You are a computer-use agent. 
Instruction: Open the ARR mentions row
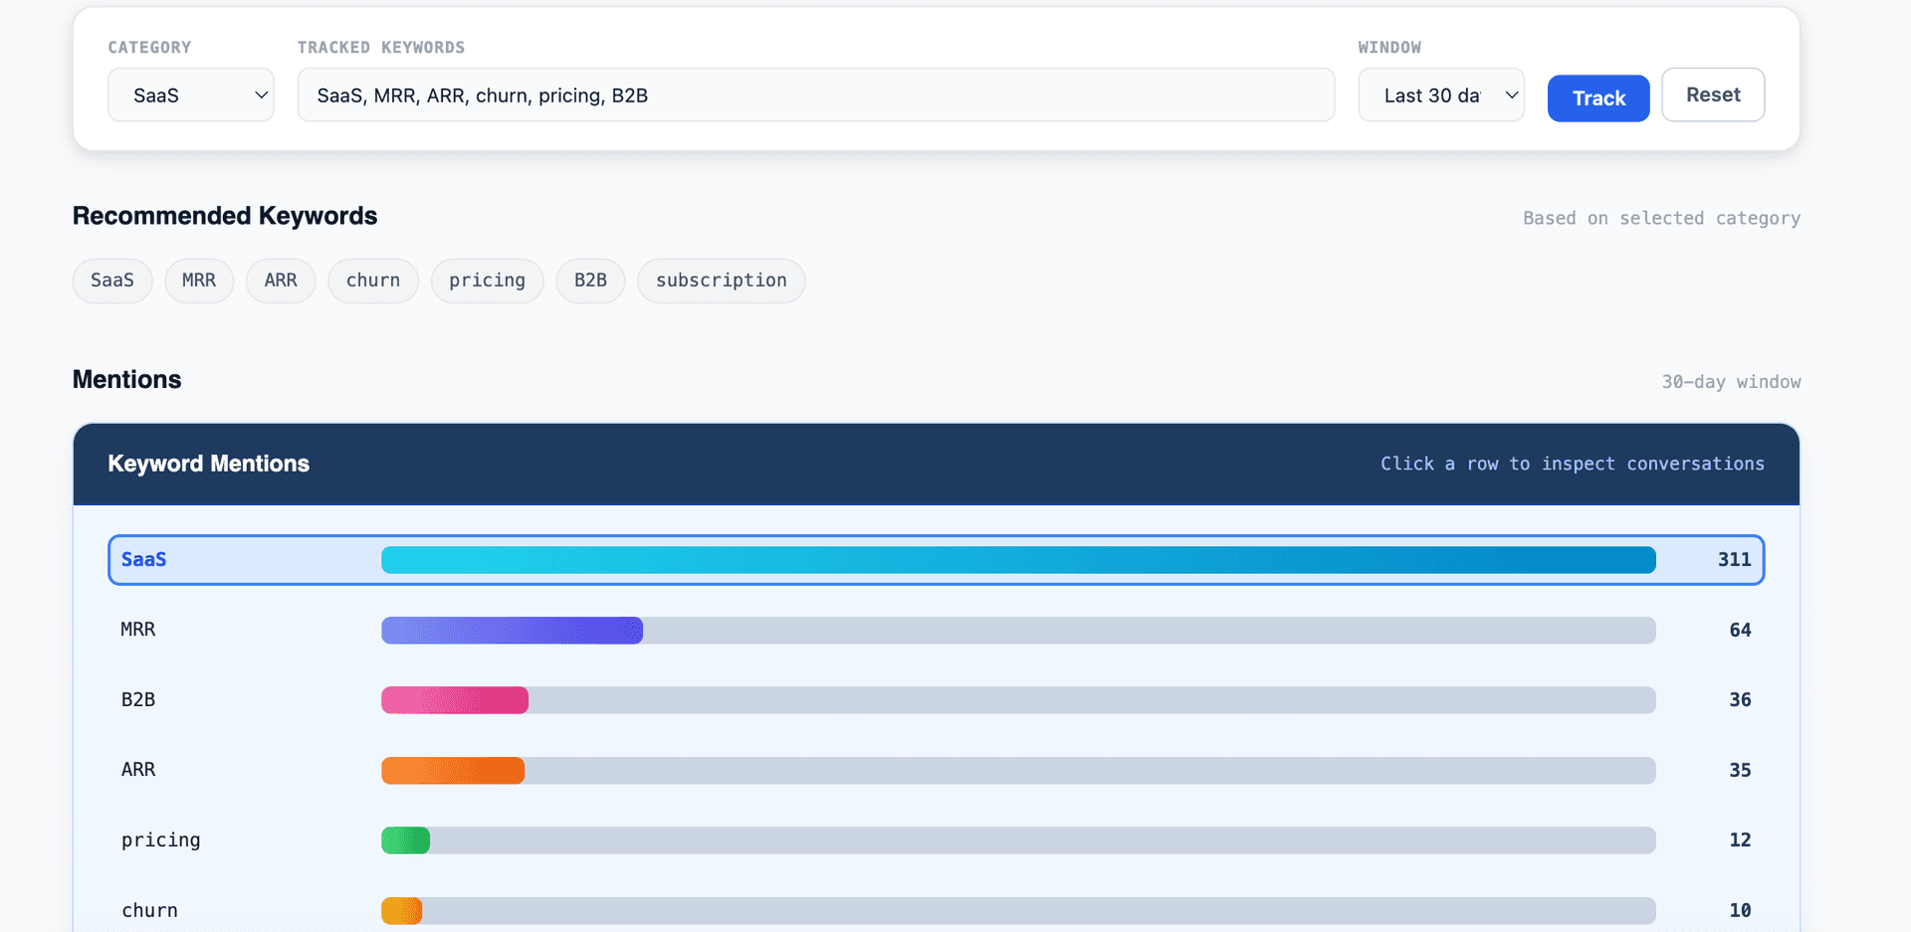click(x=936, y=770)
